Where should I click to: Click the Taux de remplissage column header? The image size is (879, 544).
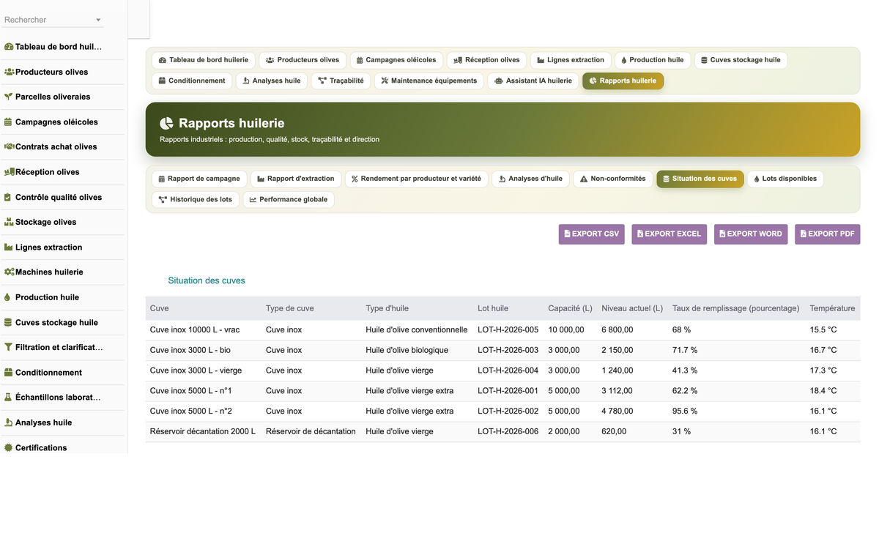coord(735,308)
